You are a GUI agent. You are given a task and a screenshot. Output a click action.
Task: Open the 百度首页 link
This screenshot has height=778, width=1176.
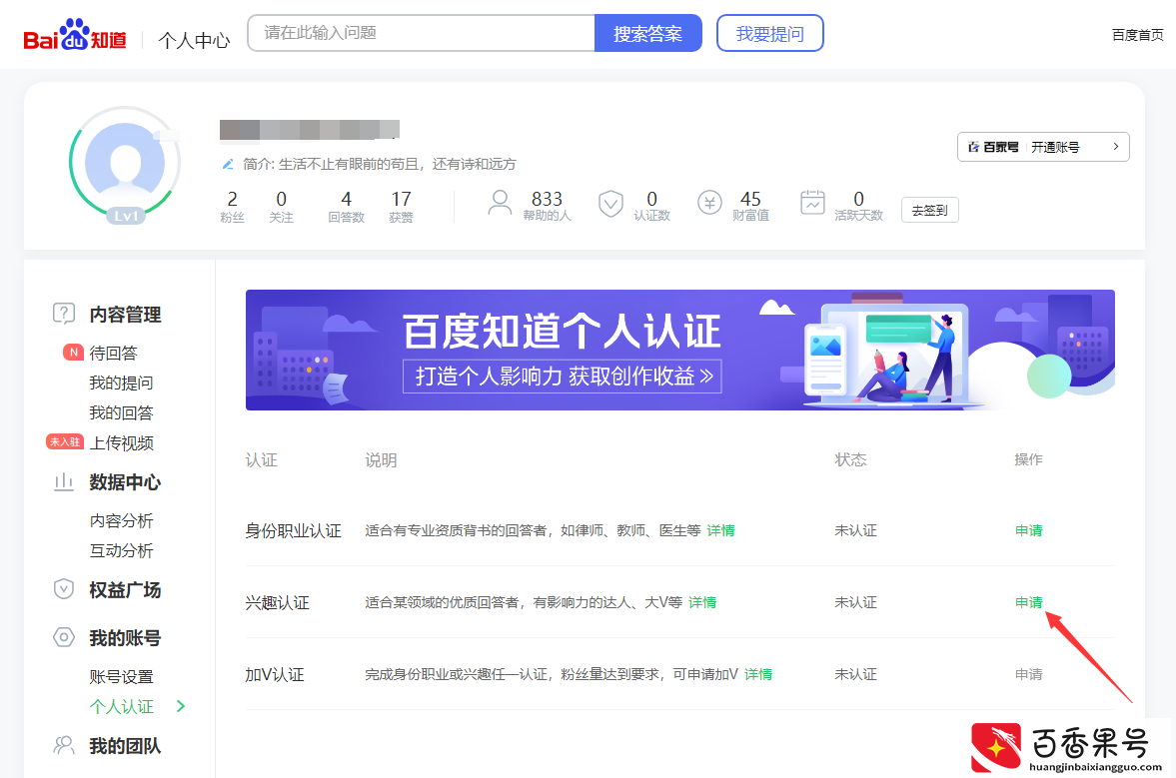tap(1137, 35)
